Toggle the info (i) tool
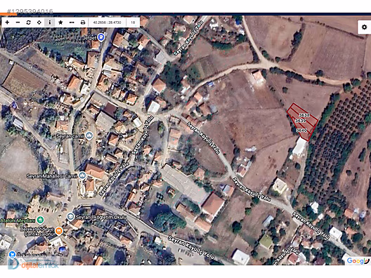Image resolution: width=371 pixels, height=278 pixels. pos(50,22)
